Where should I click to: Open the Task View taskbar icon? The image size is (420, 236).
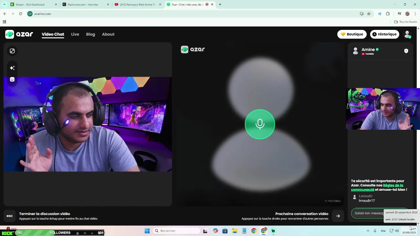205,231
